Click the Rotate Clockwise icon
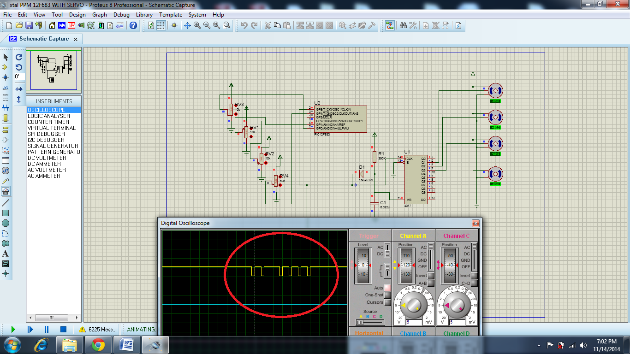This screenshot has width=630, height=354. [x=19, y=57]
